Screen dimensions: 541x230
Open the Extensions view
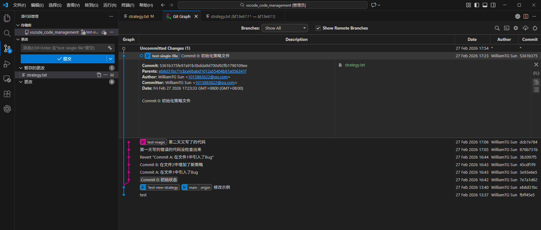coord(7,94)
